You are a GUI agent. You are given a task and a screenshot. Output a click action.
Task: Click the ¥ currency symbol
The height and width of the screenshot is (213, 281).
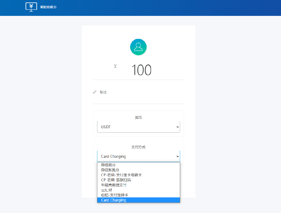115,66
